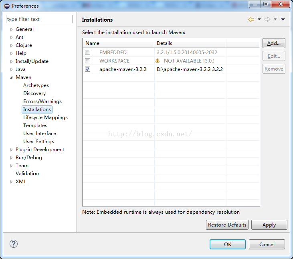Expand the Plug-in Development node
The width and height of the screenshot is (293, 259).
click(x=11, y=150)
